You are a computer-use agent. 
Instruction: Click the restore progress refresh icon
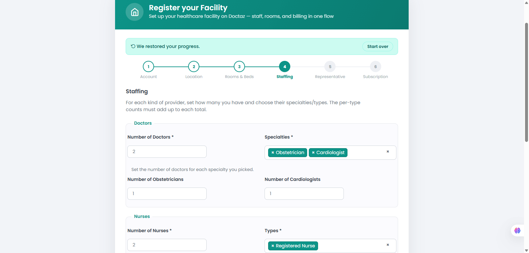(x=133, y=46)
